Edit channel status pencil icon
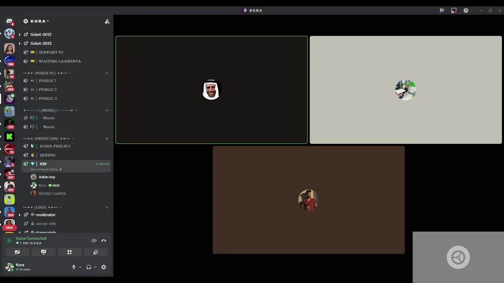 [61, 169]
